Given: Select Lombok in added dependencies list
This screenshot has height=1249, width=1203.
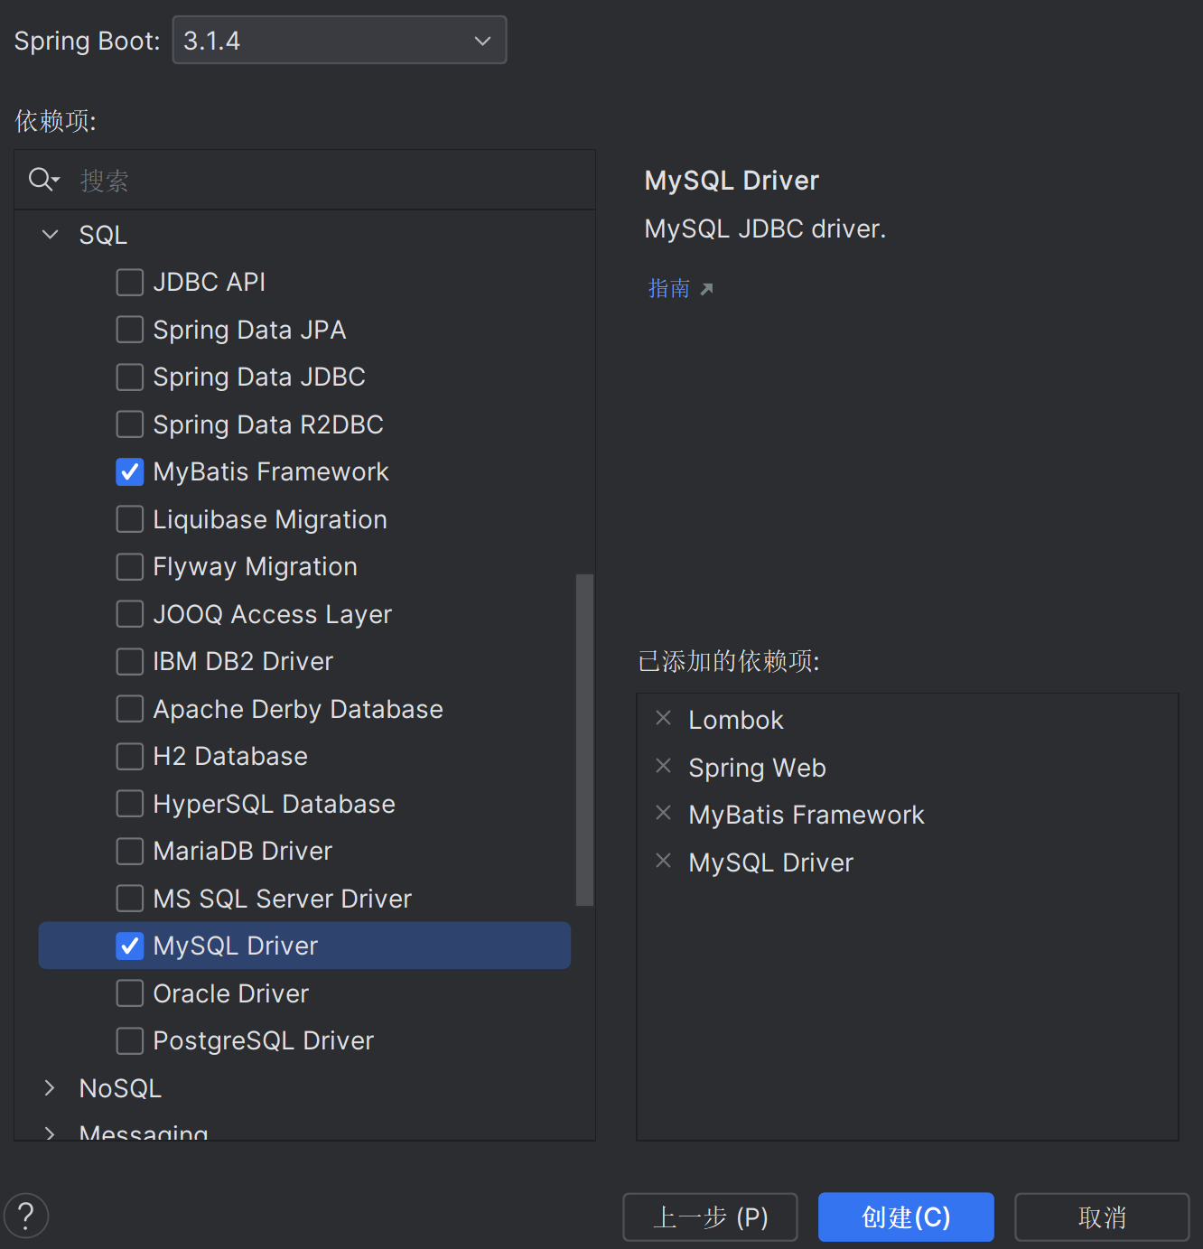Looking at the screenshot, I should click(736, 720).
